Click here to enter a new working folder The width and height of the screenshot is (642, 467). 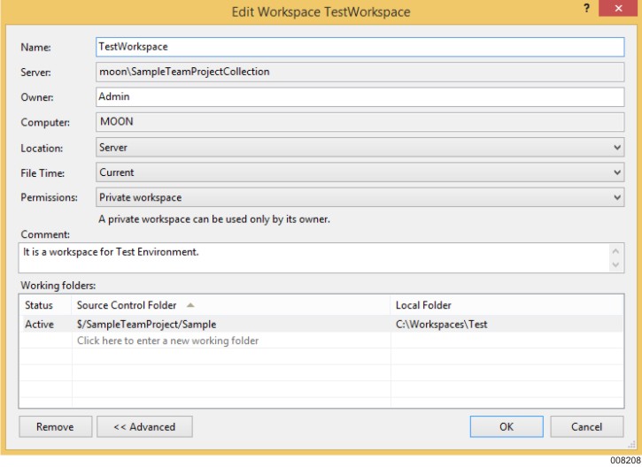coord(168,341)
